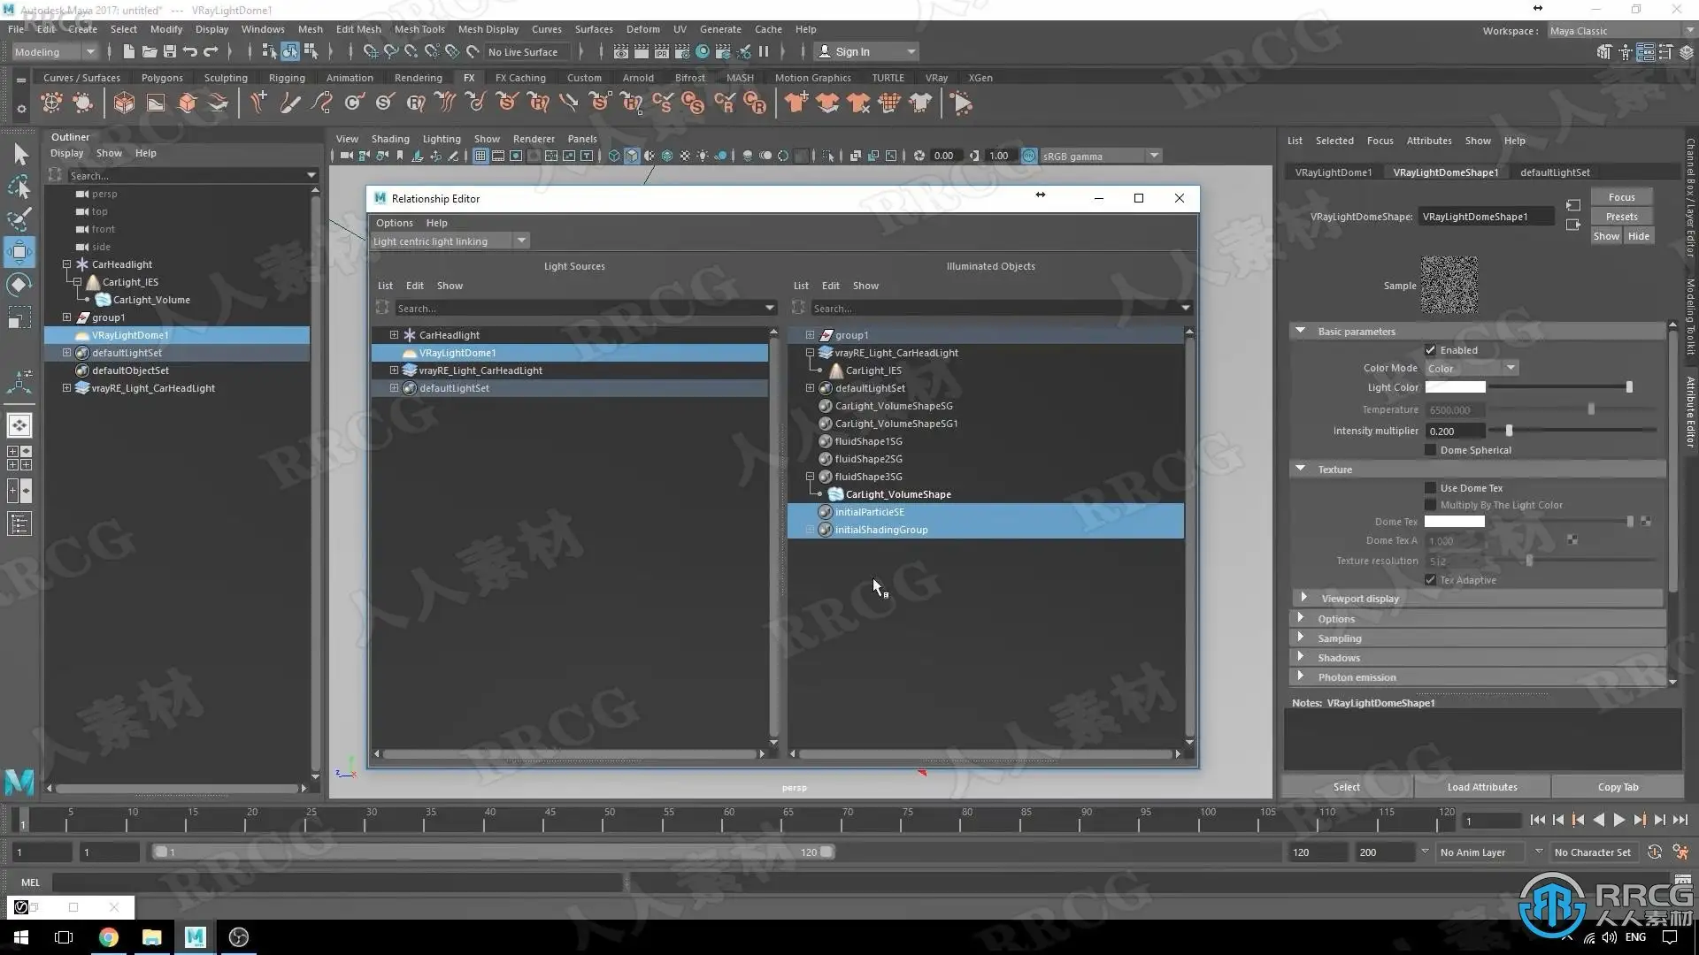Open the Mesh Tools menu
This screenshot has height=955, width=1699.
(x=419, y=29)
